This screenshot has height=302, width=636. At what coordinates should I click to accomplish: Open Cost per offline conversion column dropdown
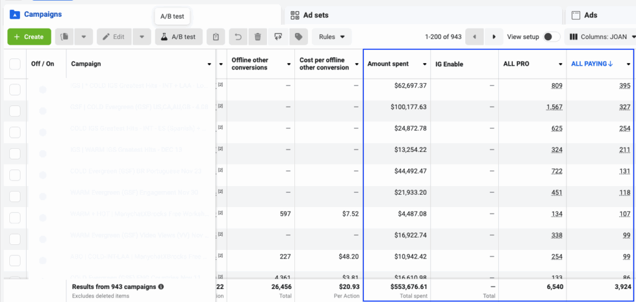tap(357, 64)
